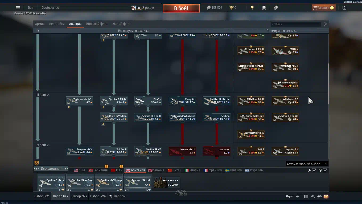Select premium Corsair F Mk.II
Image resolution: width=362 pixels, height=204 pixels.
point(251,51)
